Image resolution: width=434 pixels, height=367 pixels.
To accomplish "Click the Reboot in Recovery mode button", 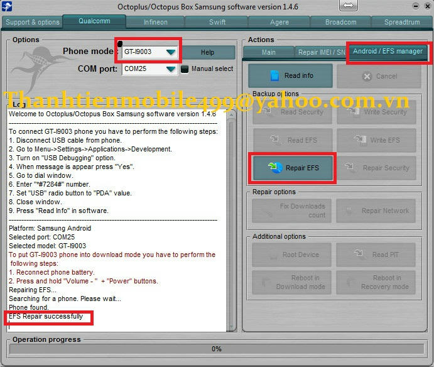I will 376,282.
